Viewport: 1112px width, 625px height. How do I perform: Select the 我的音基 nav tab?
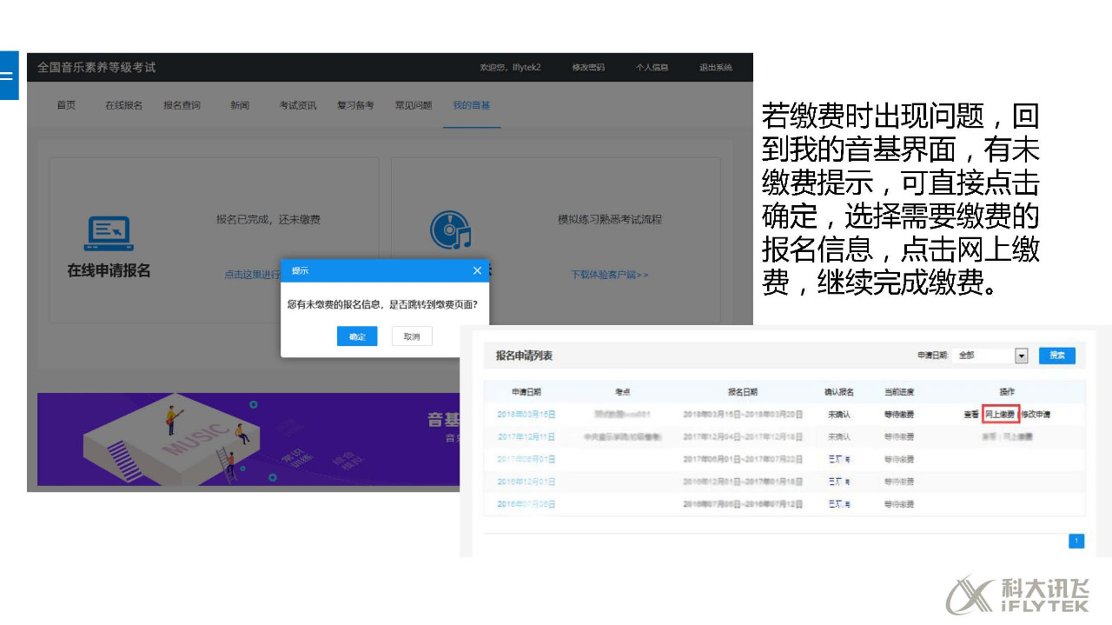471,105
